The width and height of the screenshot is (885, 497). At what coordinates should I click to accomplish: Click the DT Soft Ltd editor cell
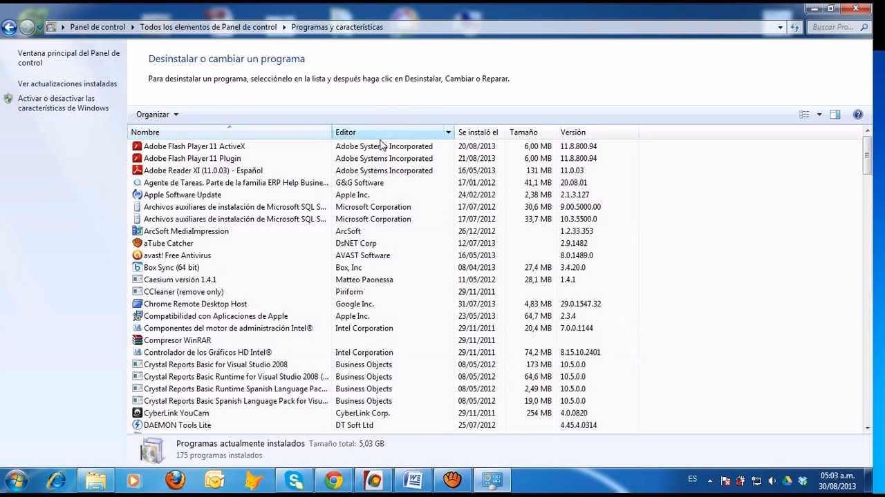(x=355, y=425)
